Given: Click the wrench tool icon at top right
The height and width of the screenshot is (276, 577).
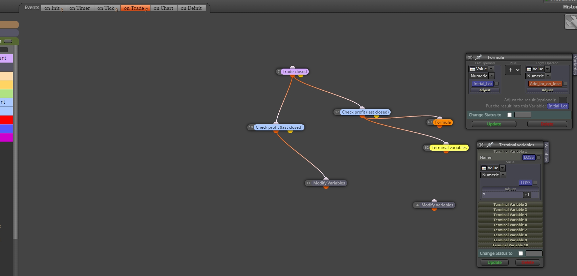Looking at the screenshot, I should (571, 22).
